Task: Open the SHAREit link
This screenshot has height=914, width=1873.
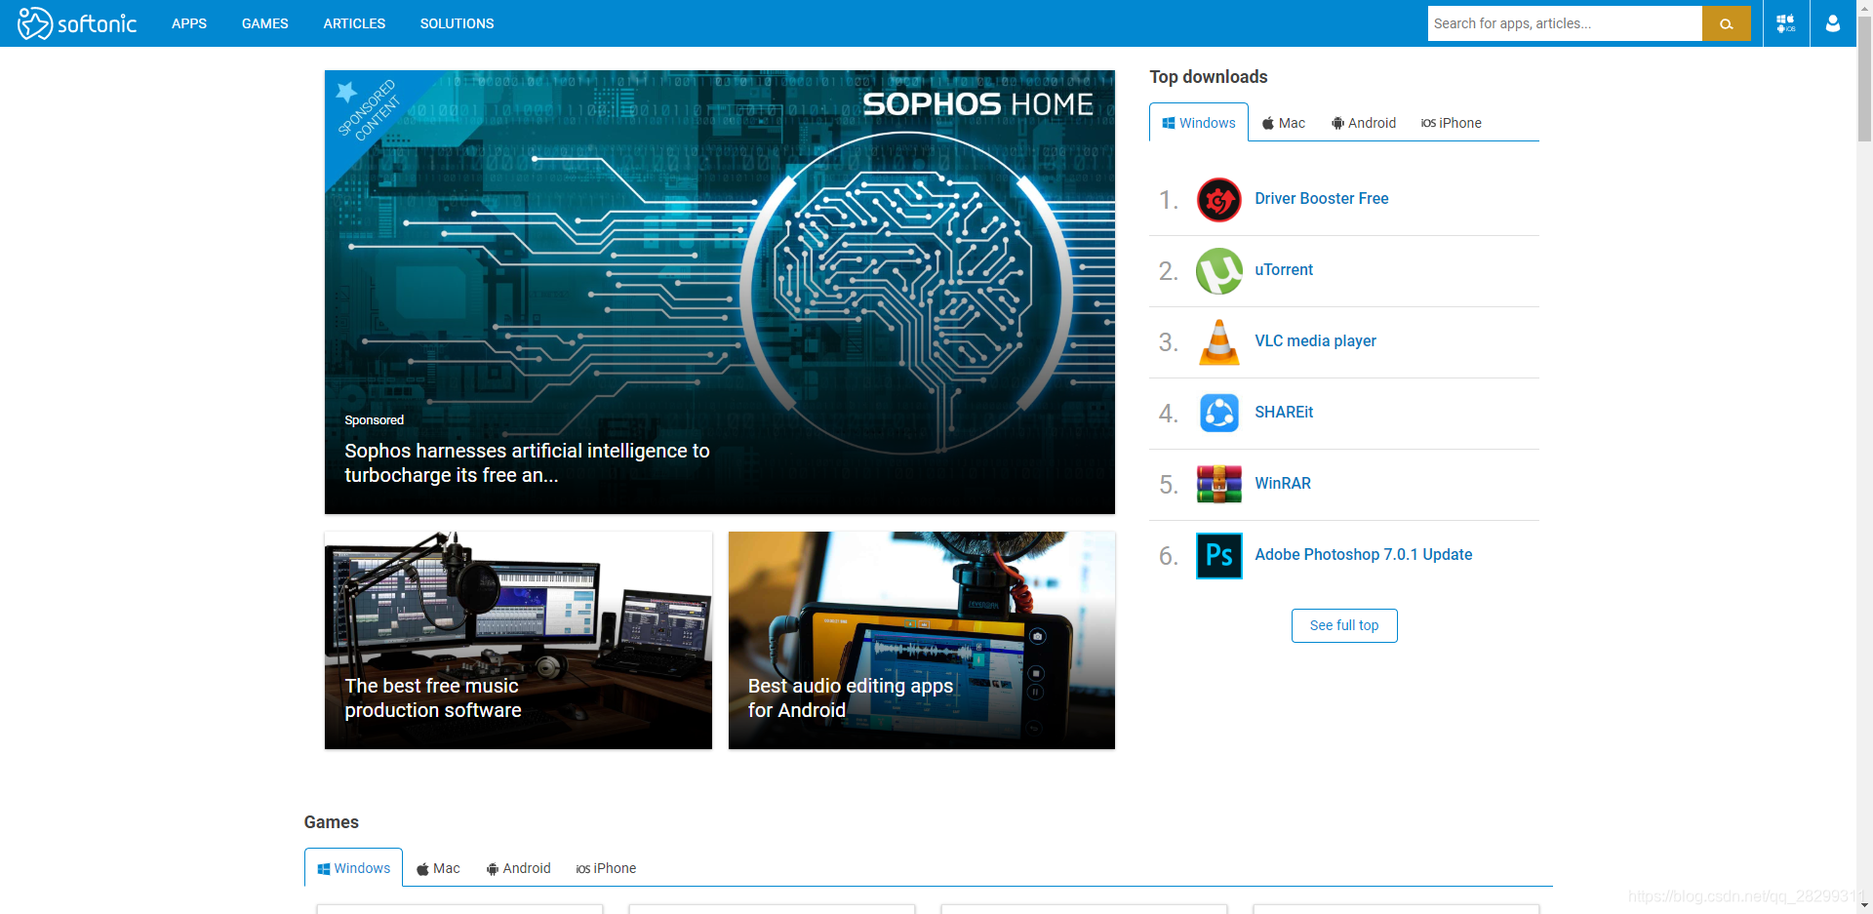Action: point(1284,413)
